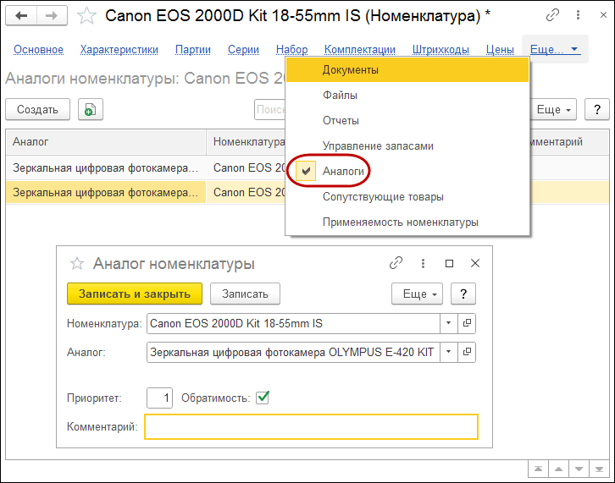Sort by Номенклатура column header

(247, 142)
